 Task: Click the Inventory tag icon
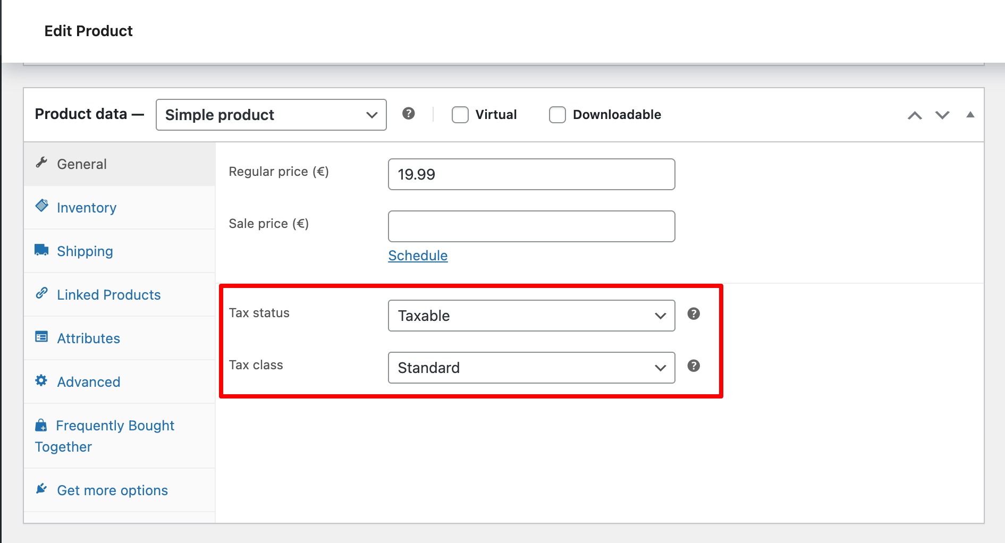point(41,206)
